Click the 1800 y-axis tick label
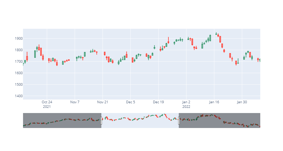Viewport: 283px width, 151px height. (x=17, y=50)
